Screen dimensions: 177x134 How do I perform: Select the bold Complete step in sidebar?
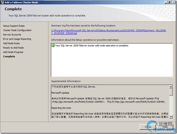click(9, 57)
